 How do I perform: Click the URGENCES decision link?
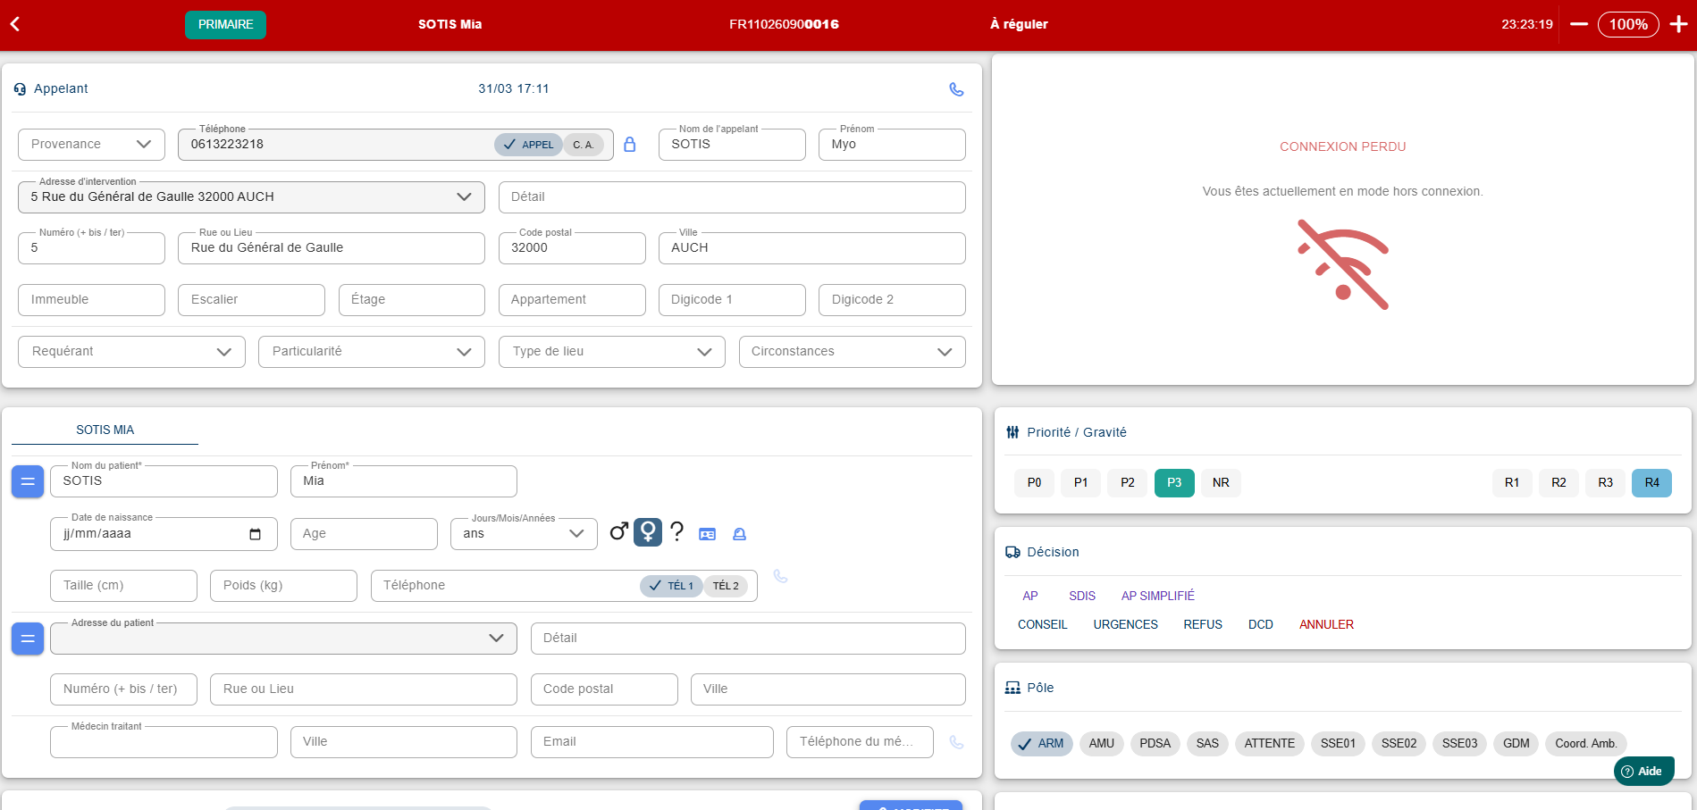click(1125, 624)
